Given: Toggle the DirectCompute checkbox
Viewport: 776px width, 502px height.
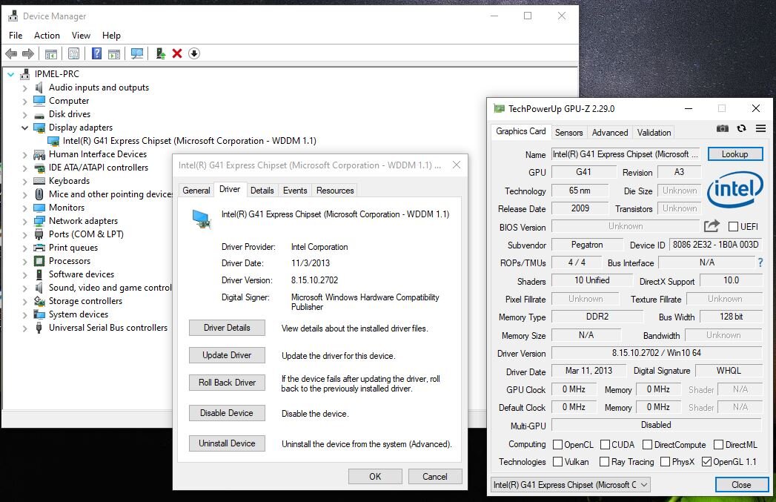Looking at the screenshot, I should [x=647, y=445].
